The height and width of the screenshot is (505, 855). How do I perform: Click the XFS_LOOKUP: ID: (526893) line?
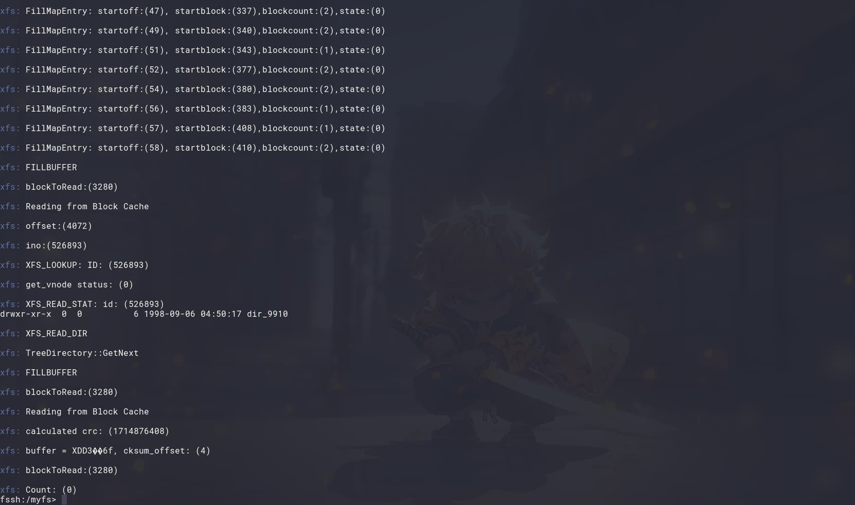(75, 265)
